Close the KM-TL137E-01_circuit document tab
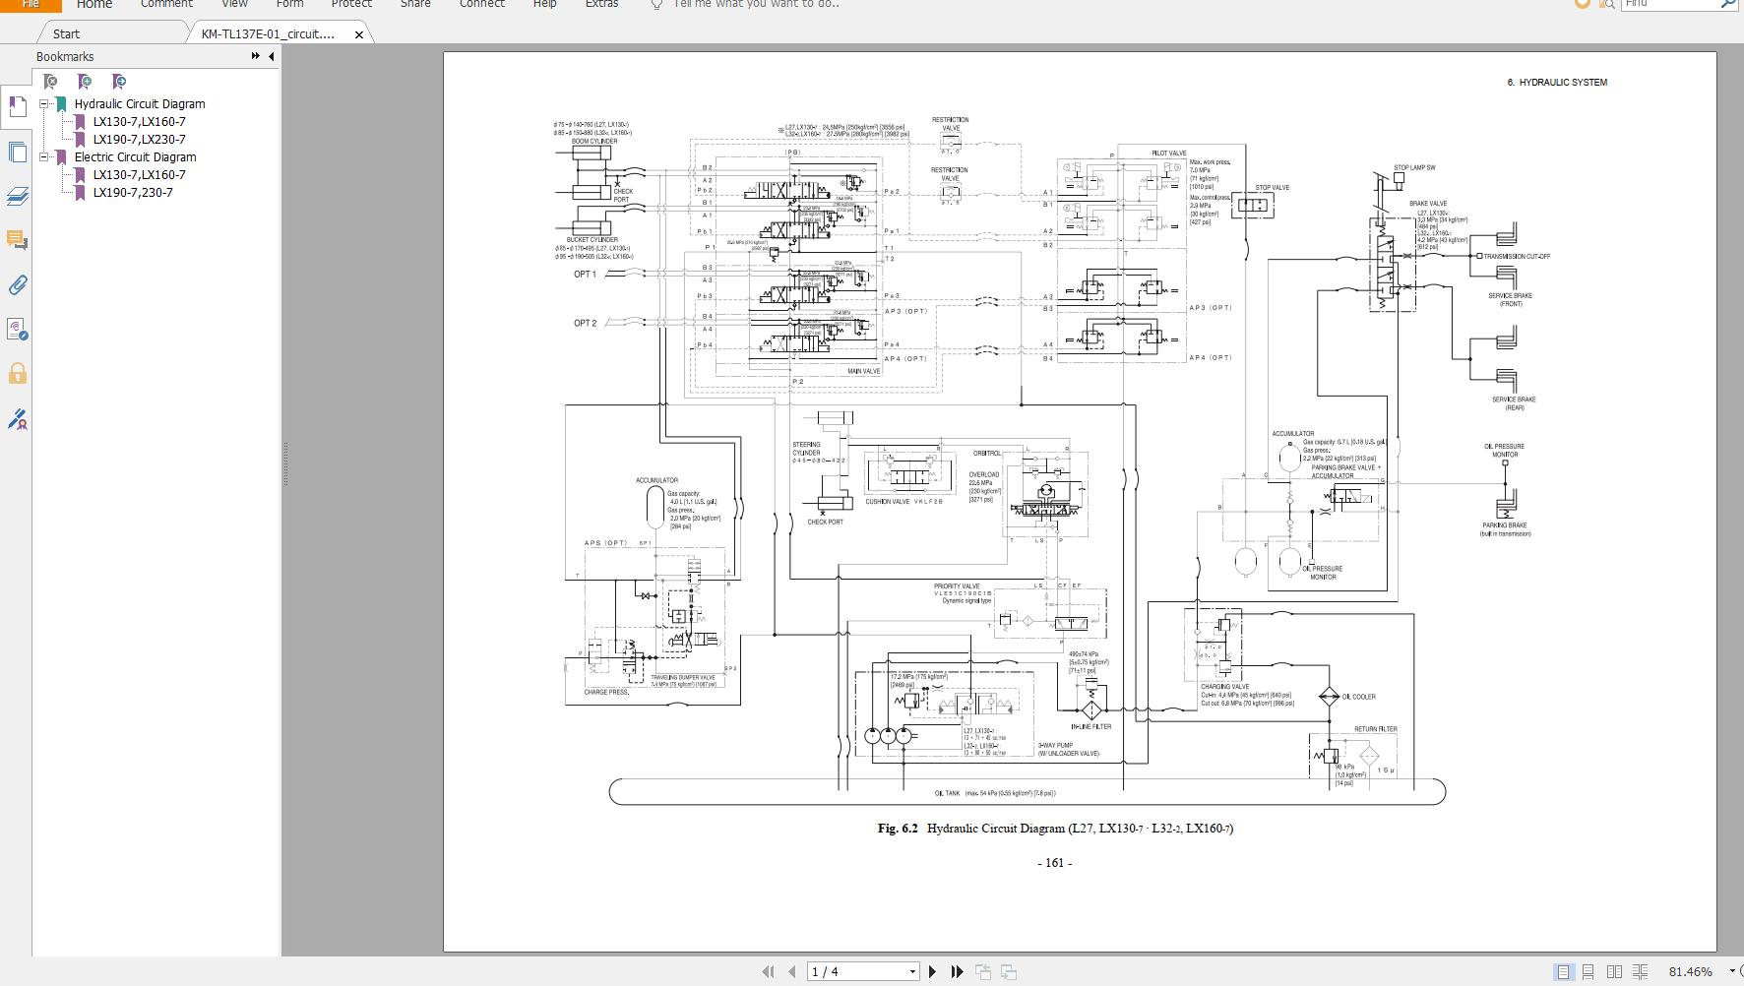 tap(359, 34)
